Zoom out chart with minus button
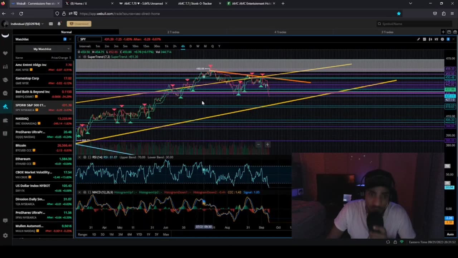 (x=259, y=144)
